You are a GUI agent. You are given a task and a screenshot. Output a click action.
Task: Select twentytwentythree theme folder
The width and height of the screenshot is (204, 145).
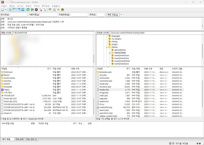pyautogui.click(x=122, y=61)
